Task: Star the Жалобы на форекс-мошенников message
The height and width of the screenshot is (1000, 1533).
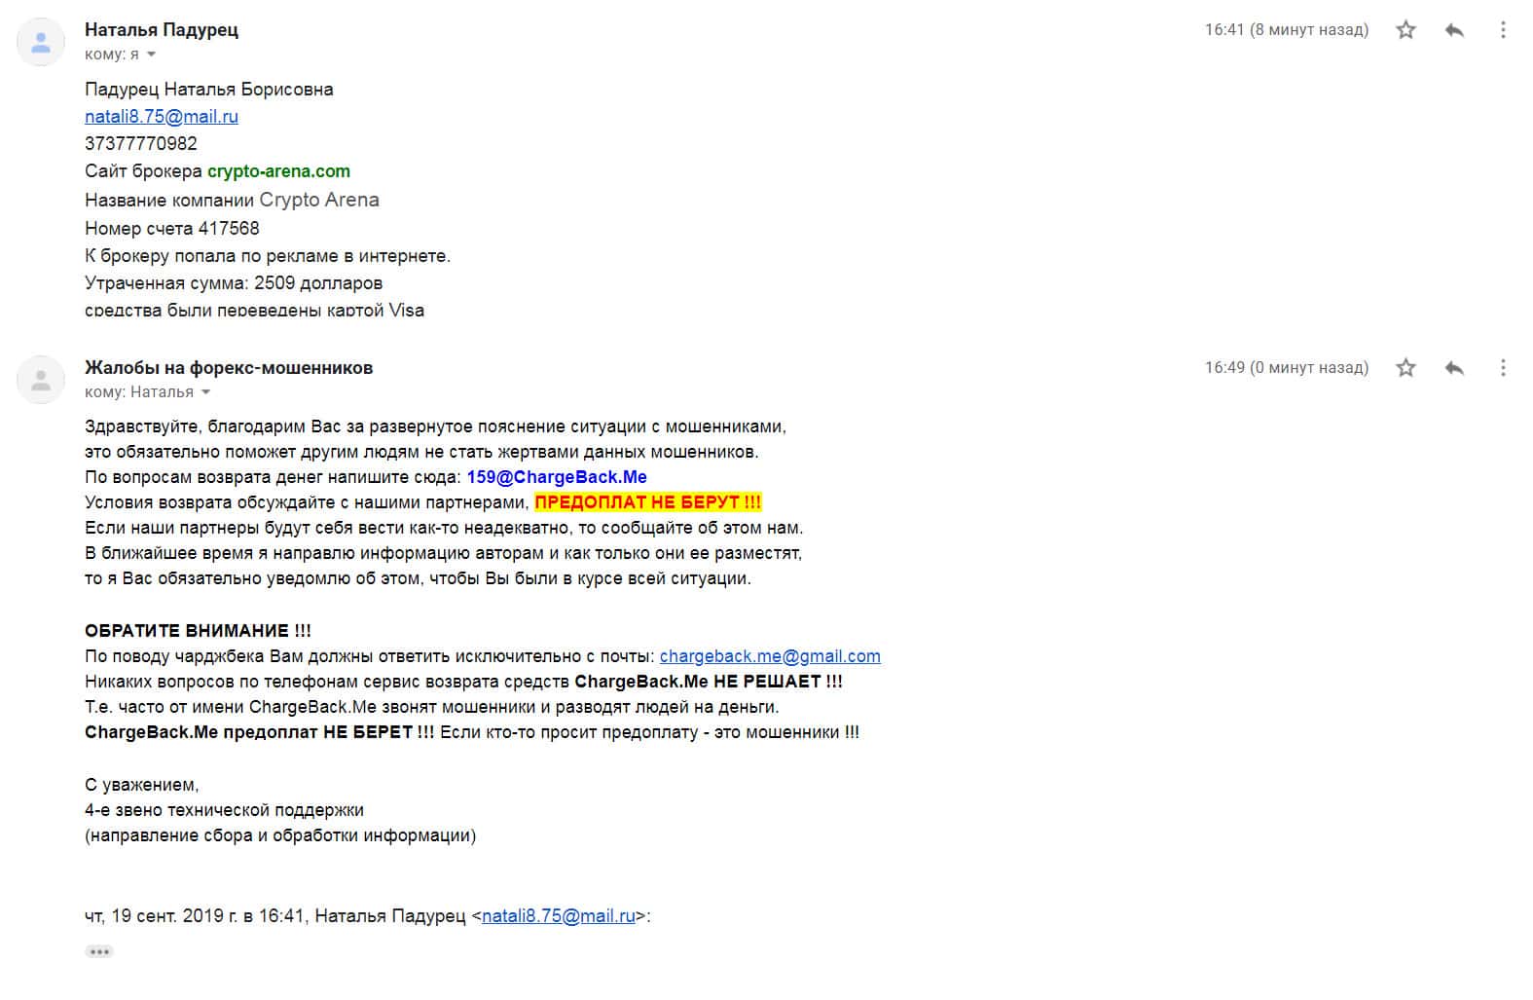Action: click(1405, 368)
